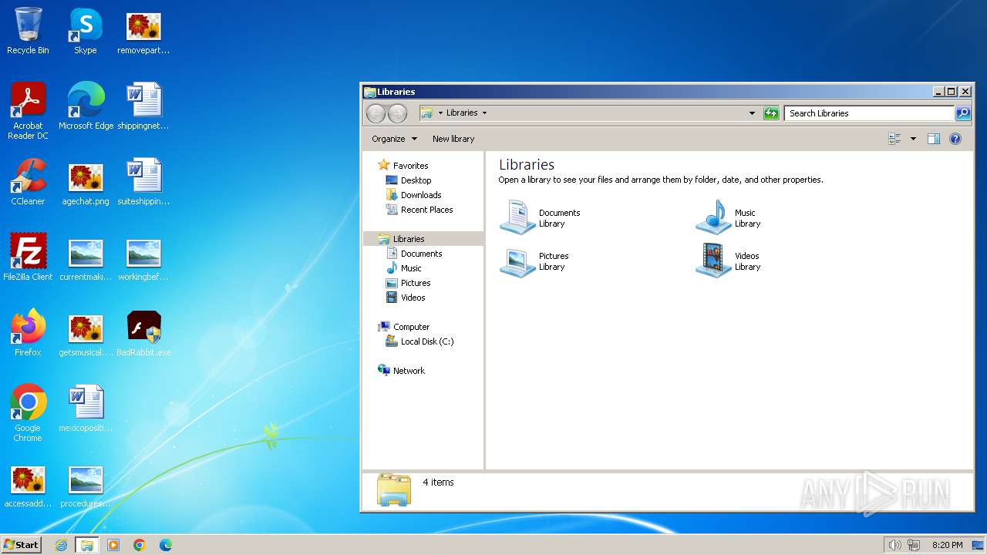The width and height of the screenshot is (987, 555).
Task: Select Network in the navigation pane
Action: tap(402, 371)
